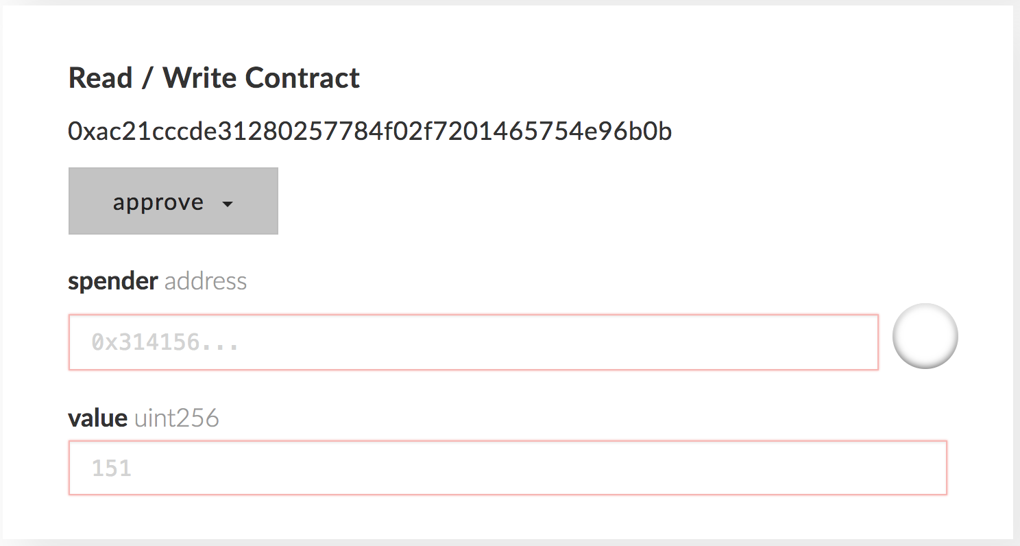Click the caret arrow beside approve

(x=228, y=204)
